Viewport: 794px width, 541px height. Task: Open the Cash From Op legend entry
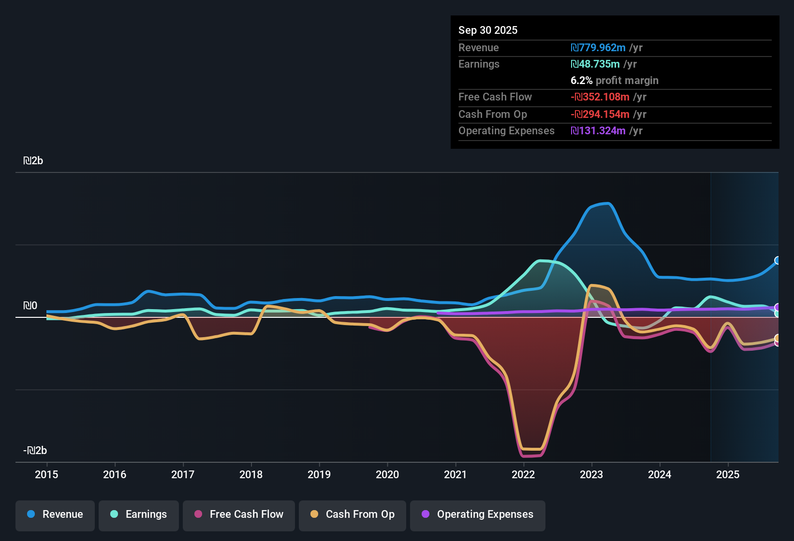click(x=352, y=514)
